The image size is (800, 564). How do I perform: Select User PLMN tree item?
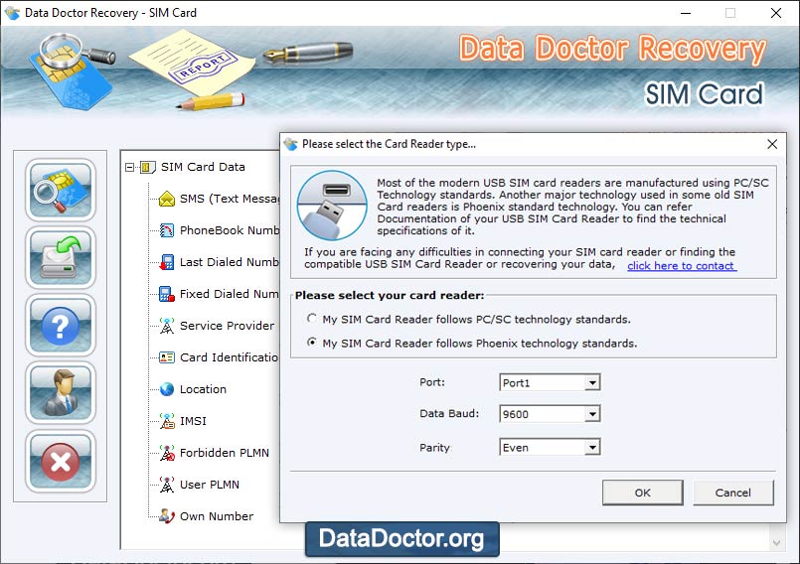pyautogui.click(x=209, y=485)
